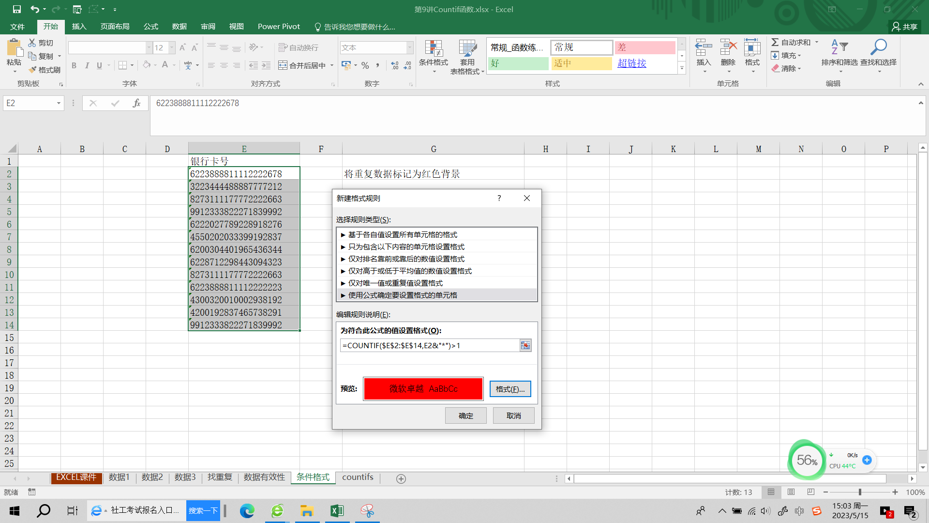Open Excel from the Windows taskbar
The height and width of the screenshot is (523, 929).
[337, 511]
